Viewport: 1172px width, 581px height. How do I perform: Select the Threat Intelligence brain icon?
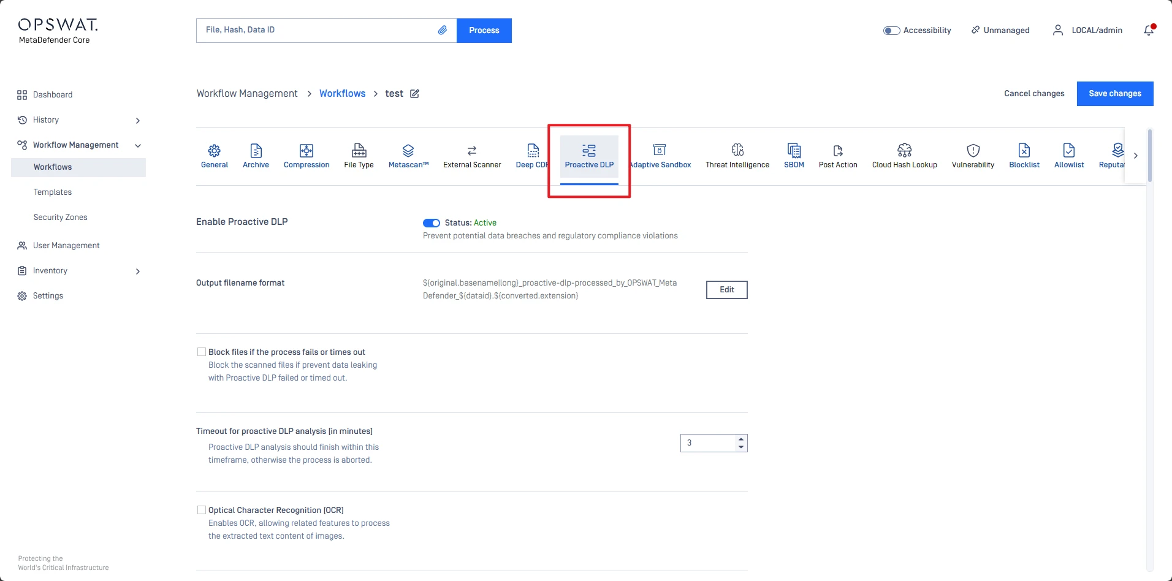737,150
